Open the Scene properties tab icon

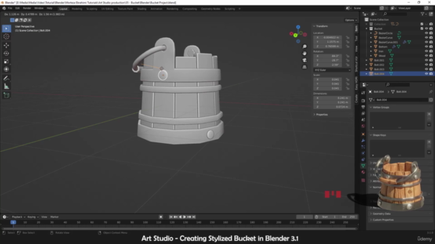pos(363,120)
